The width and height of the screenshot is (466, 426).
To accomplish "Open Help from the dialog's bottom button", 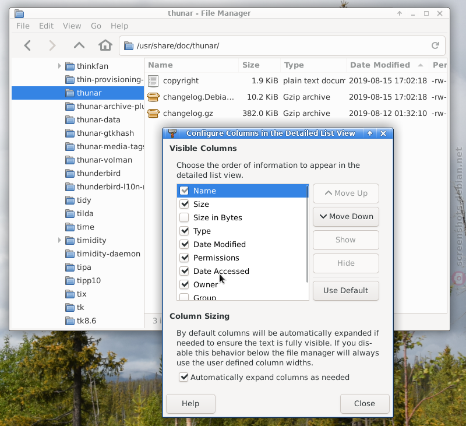I will [x=190, y=403].
